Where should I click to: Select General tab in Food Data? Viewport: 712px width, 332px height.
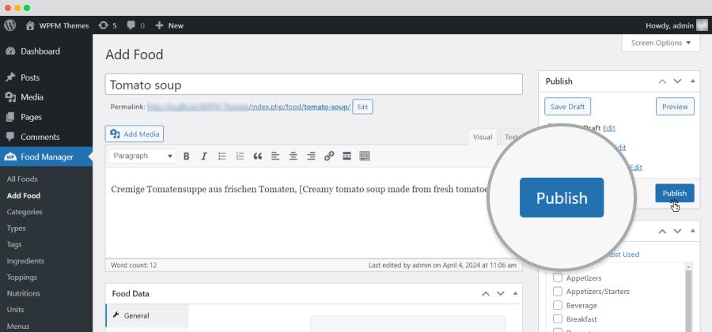coord(147,315)
